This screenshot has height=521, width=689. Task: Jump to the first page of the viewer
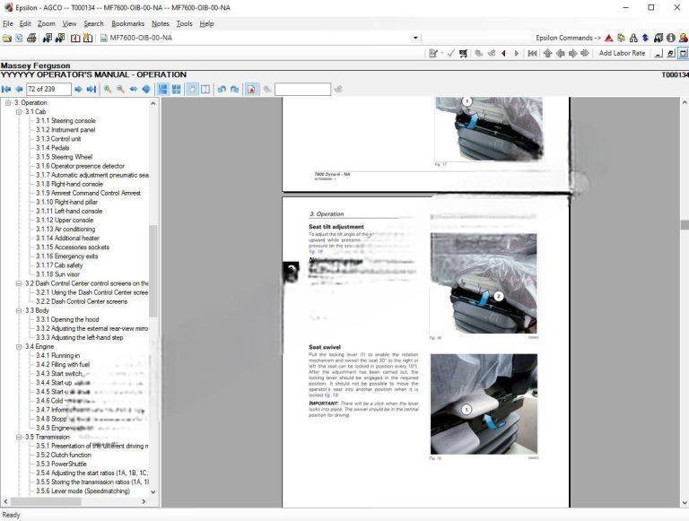(6, 89)
